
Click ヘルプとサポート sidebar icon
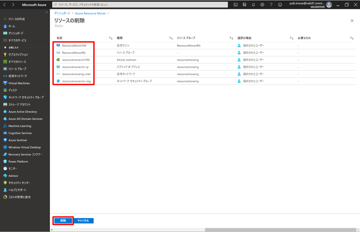pos(5,190)
